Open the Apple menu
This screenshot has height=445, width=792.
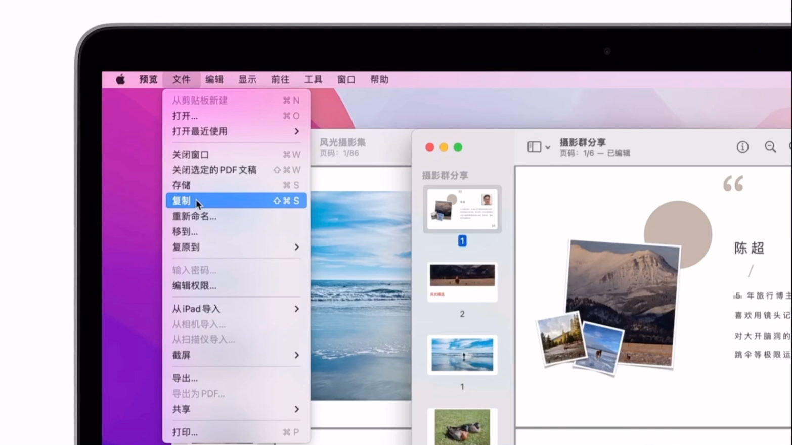[x=120, y=79]
